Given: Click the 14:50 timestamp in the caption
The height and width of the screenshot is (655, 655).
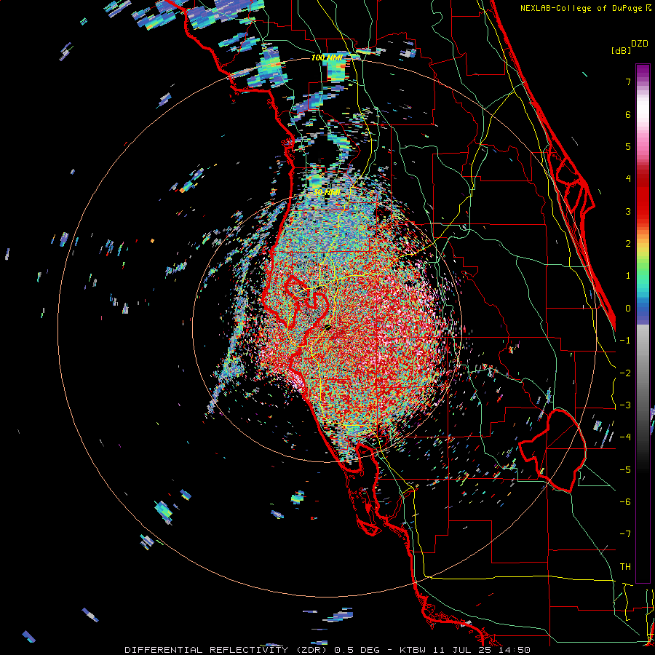Looking at the screenshot, I should pyautogui.click(x=515, y=650).
